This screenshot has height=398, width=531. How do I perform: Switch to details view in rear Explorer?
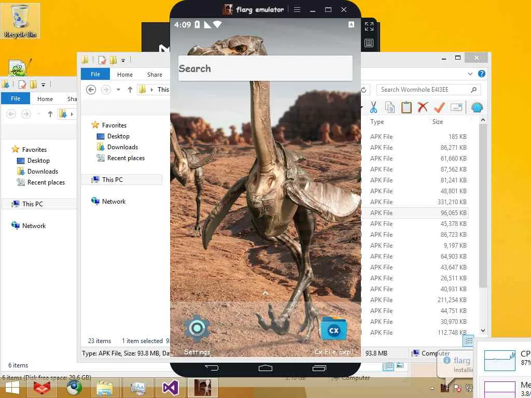(x=388, y=365)
